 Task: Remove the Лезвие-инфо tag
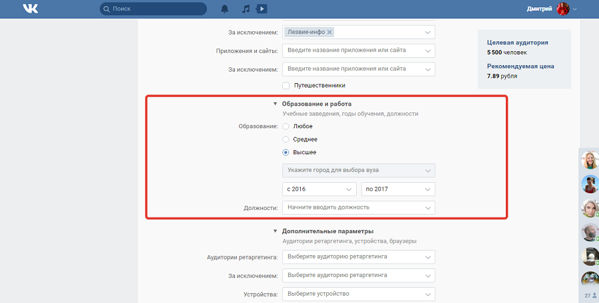point(329,32)
